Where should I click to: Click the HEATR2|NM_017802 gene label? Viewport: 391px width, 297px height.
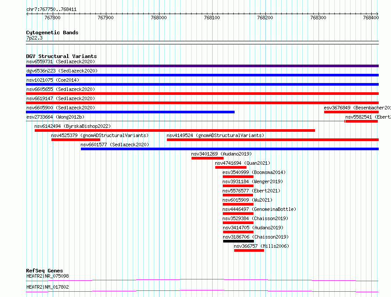(47, 287)
